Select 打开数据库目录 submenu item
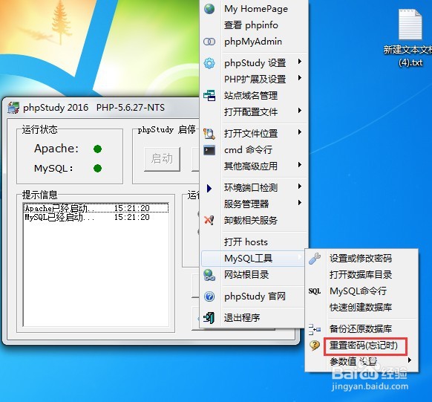 point(361,275)
